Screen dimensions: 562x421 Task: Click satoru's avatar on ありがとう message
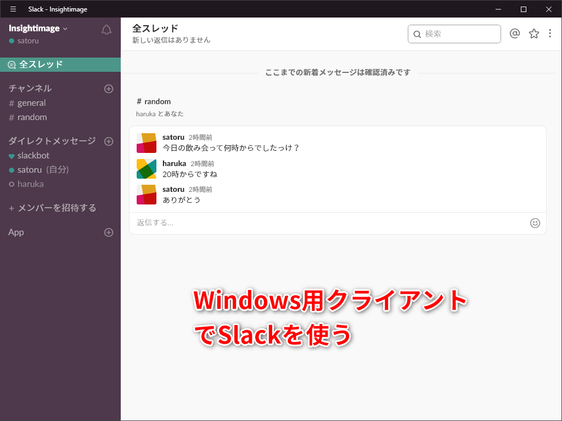(147, 195)
